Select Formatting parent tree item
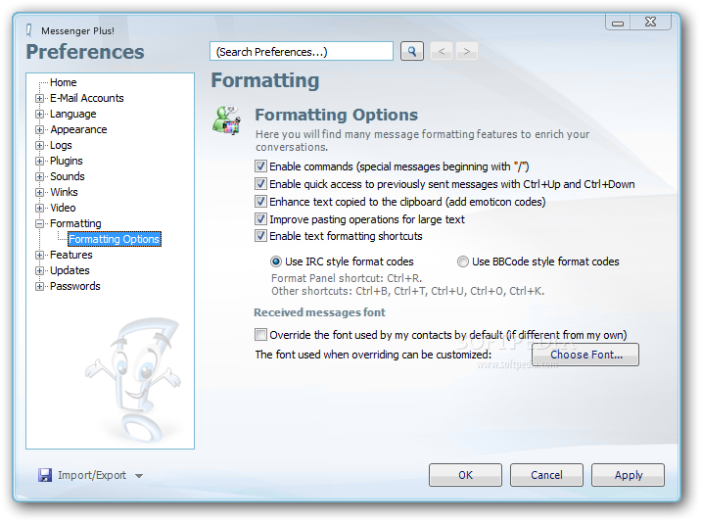Image resolution: width=701 pixels, height=522 pixels. (x=75, y=223)
